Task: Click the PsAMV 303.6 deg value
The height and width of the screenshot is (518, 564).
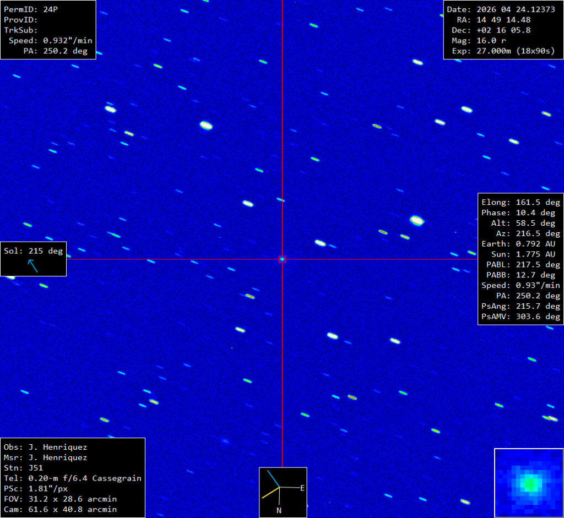Action: coord(520,317)
